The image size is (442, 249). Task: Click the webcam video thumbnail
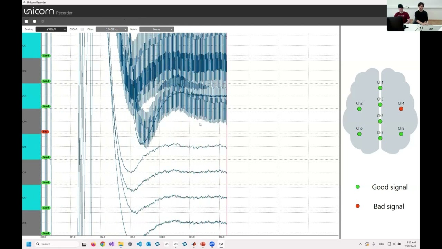pyautogui.click(x=414, y=16)
